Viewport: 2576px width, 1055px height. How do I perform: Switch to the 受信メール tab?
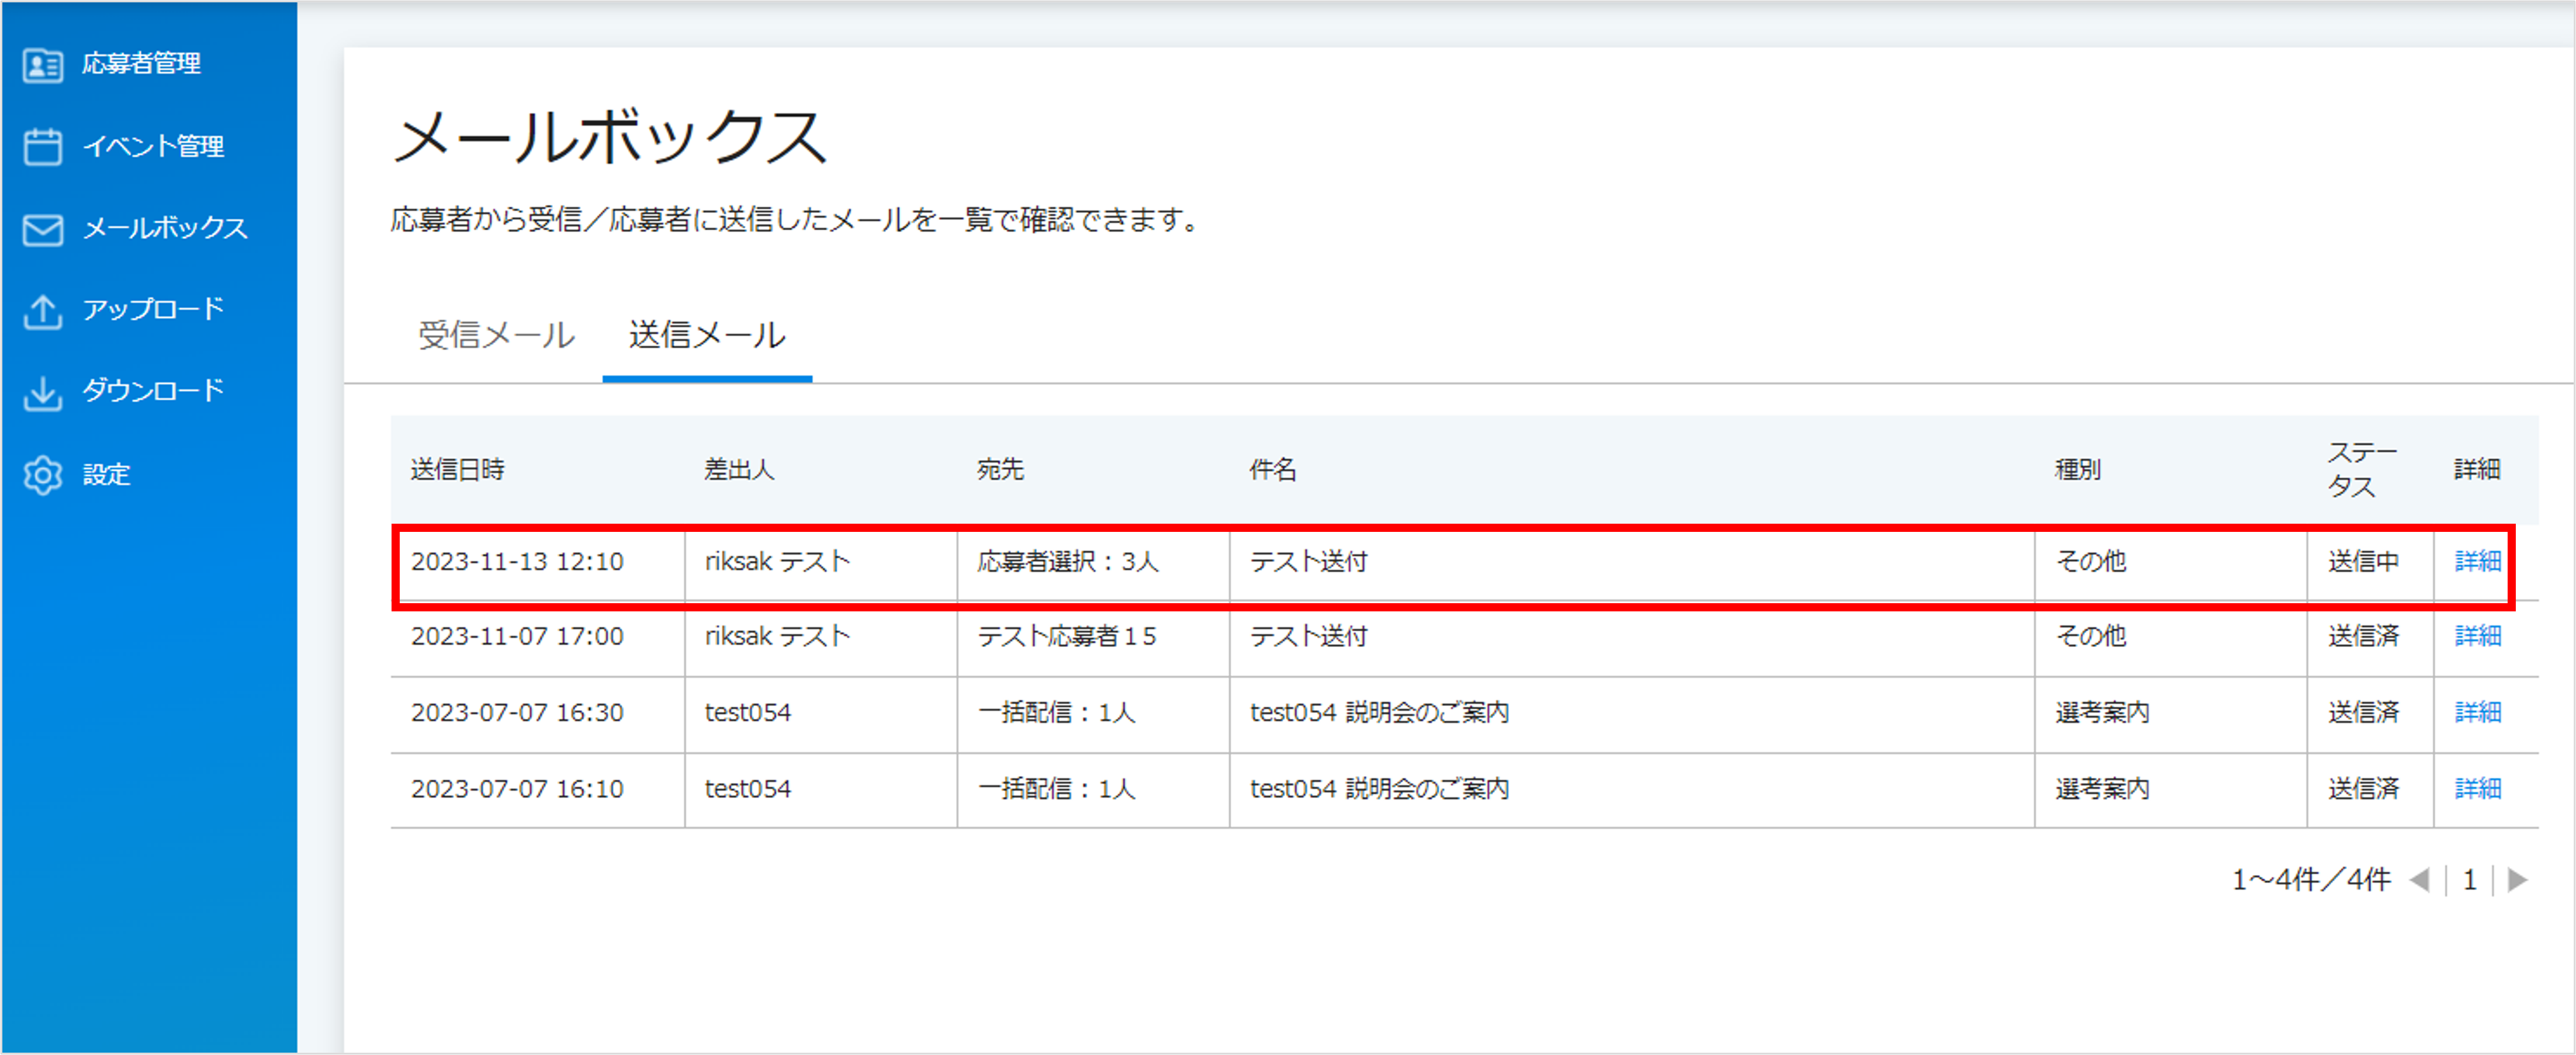[x=496, y=335]
